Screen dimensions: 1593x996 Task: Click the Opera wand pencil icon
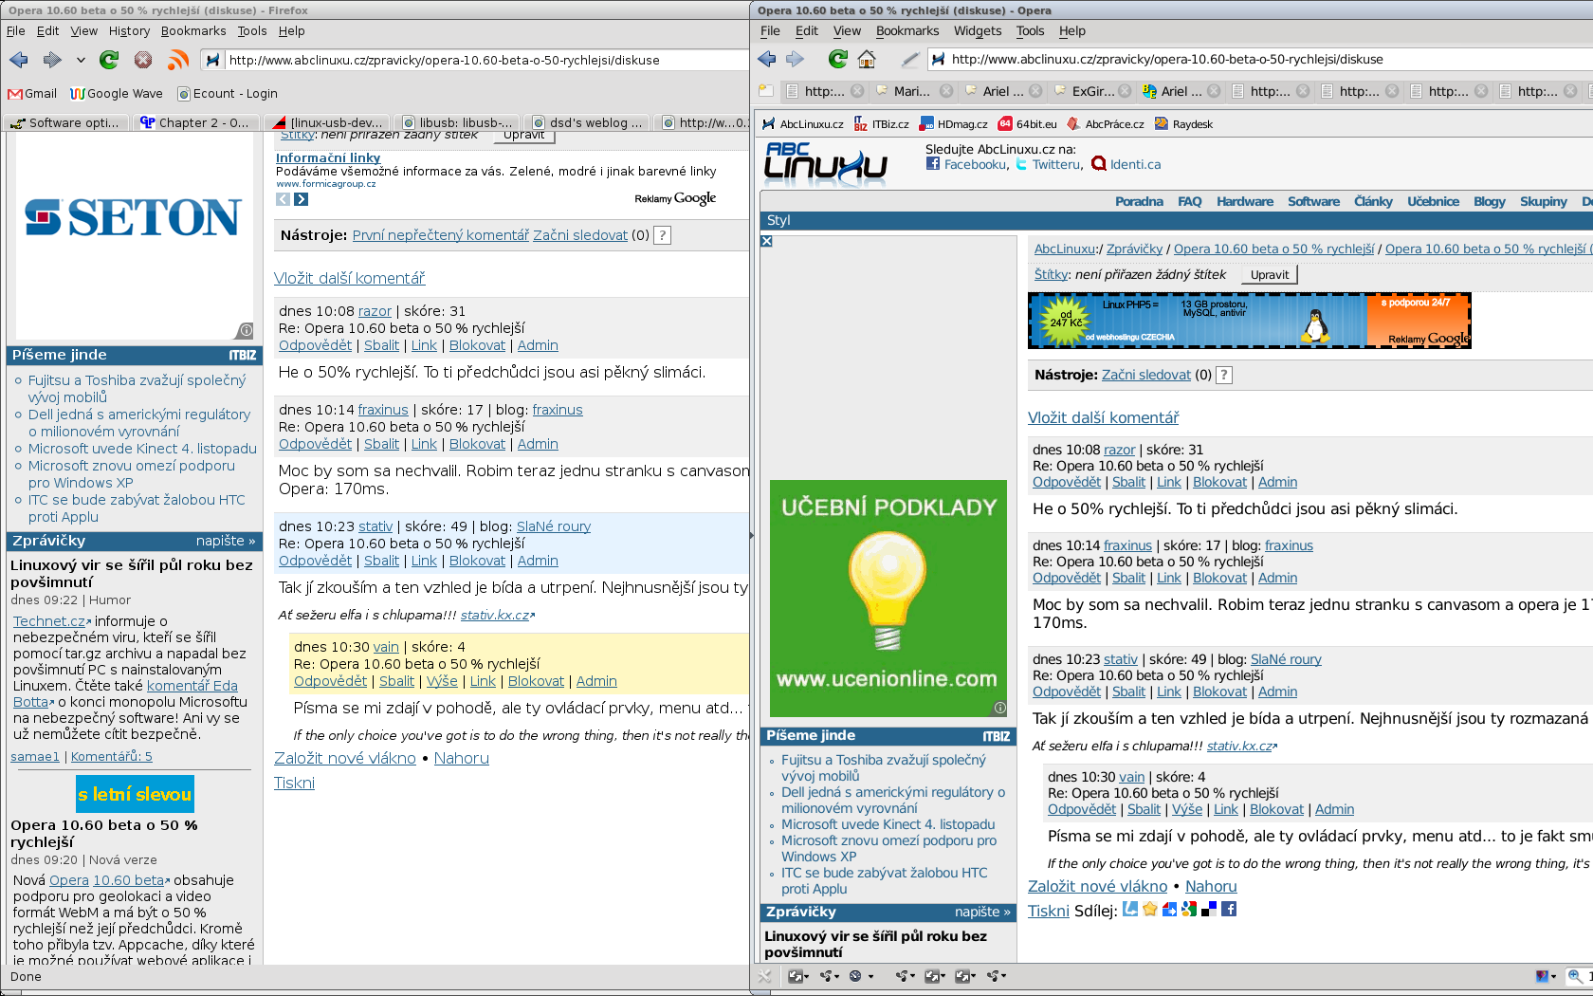(x=909, y=59)
